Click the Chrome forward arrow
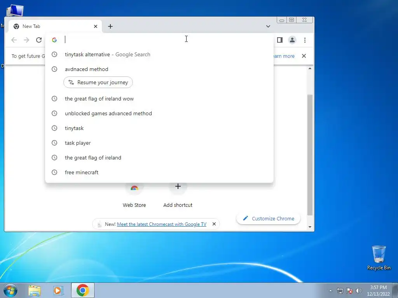This screenshot has width=398, height=298. click(26, 40)
